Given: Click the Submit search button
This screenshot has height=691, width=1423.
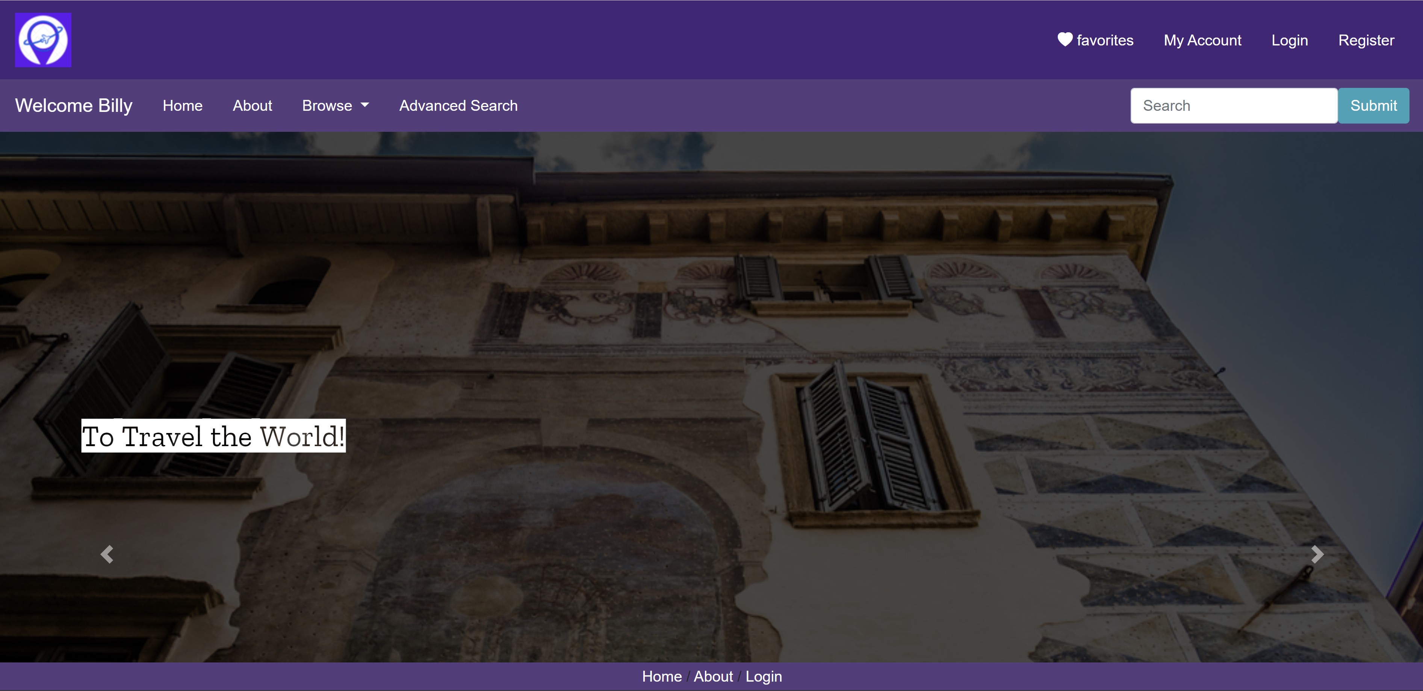Looking at the screenshot, I should 1373,106.
